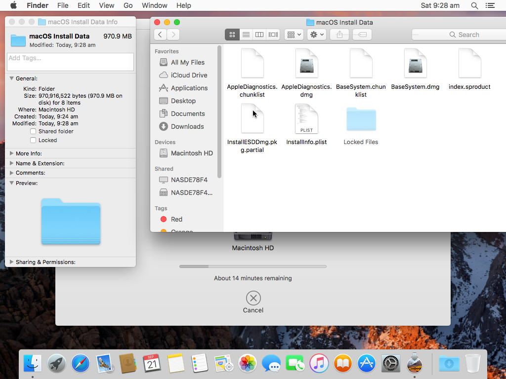Open All My Files in sidebar

coord(186,62)
